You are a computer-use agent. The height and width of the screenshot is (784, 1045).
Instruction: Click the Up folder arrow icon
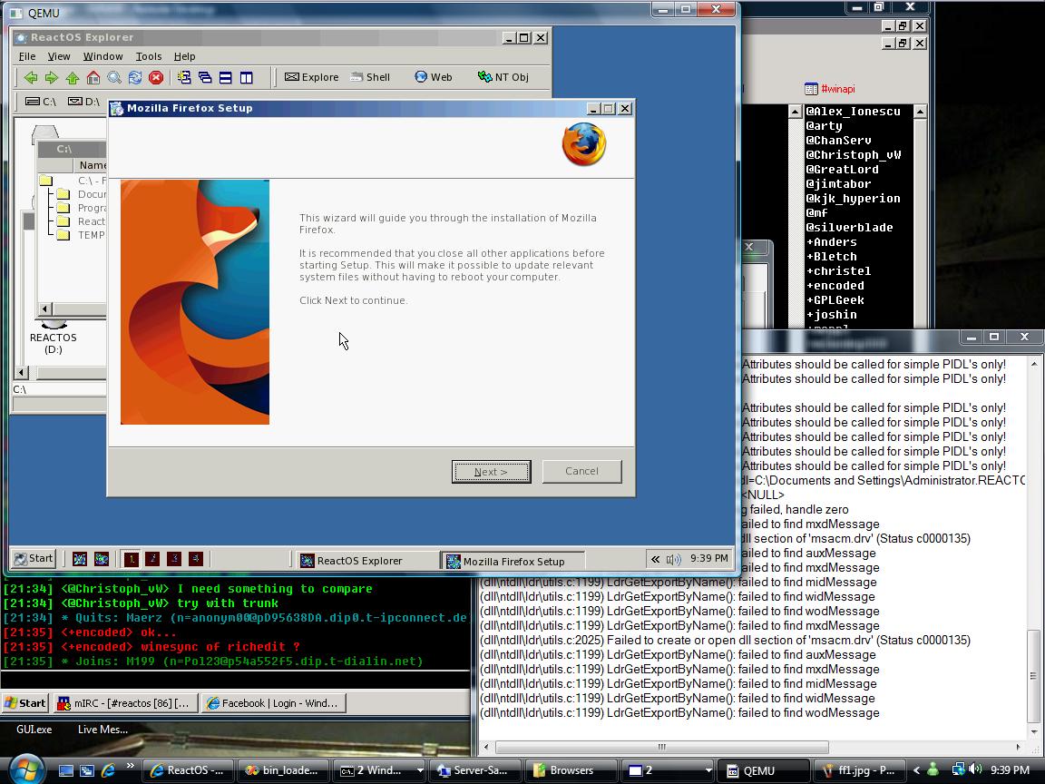pos(73,78)
